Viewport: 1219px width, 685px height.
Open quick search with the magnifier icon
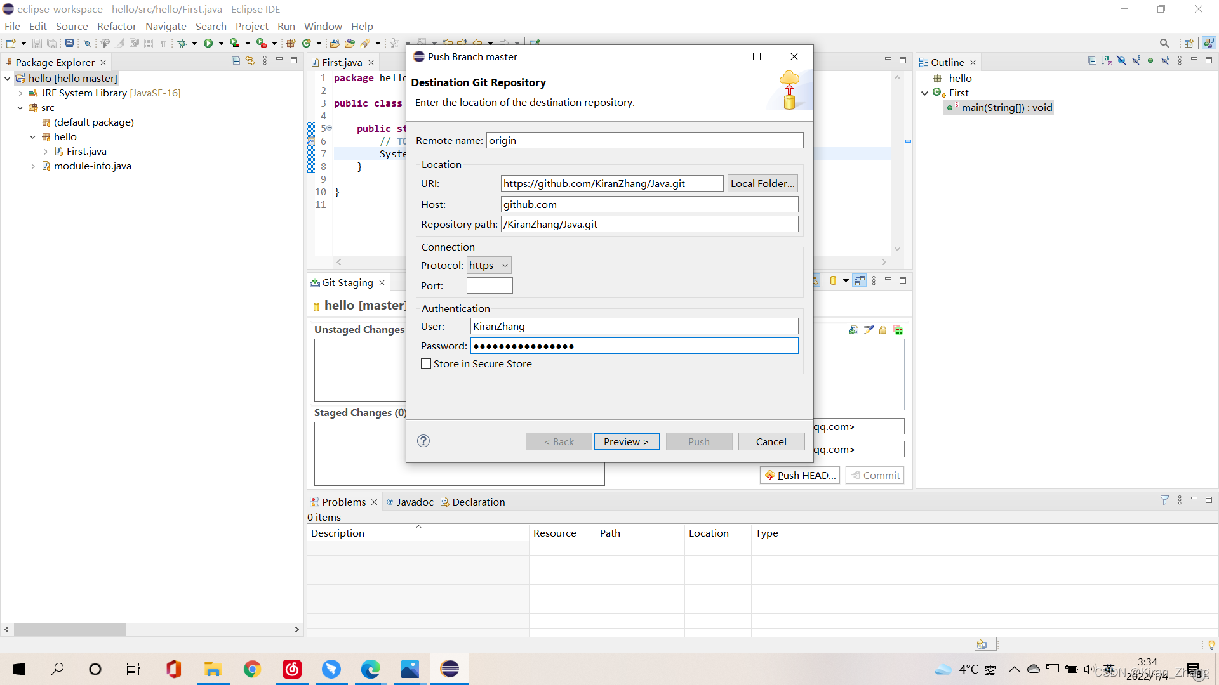(x=1165, y=42)
